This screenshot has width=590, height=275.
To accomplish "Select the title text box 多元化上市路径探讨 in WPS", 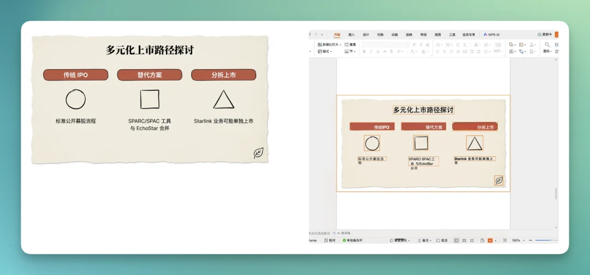I will pos(423,110).
